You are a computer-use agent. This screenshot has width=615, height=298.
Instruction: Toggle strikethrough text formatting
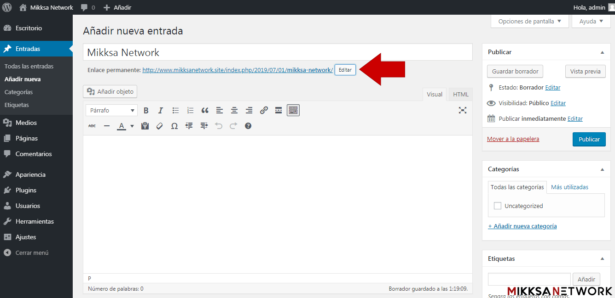(92, 126)
